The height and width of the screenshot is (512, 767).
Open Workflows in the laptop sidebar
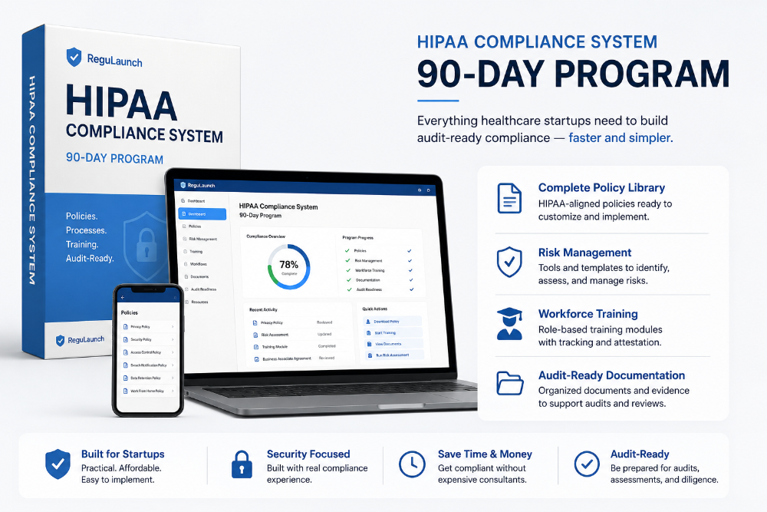[x=196, y=264]
